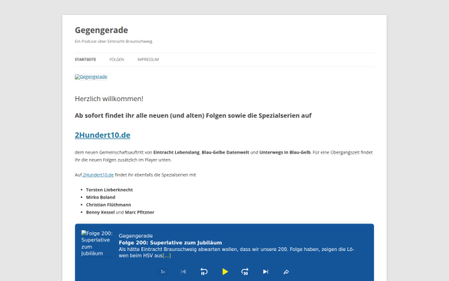Click the 'Marc Pfitzner' name in the list
The height and width of the screenshot is (281, 449).
[x=139, y=212]
